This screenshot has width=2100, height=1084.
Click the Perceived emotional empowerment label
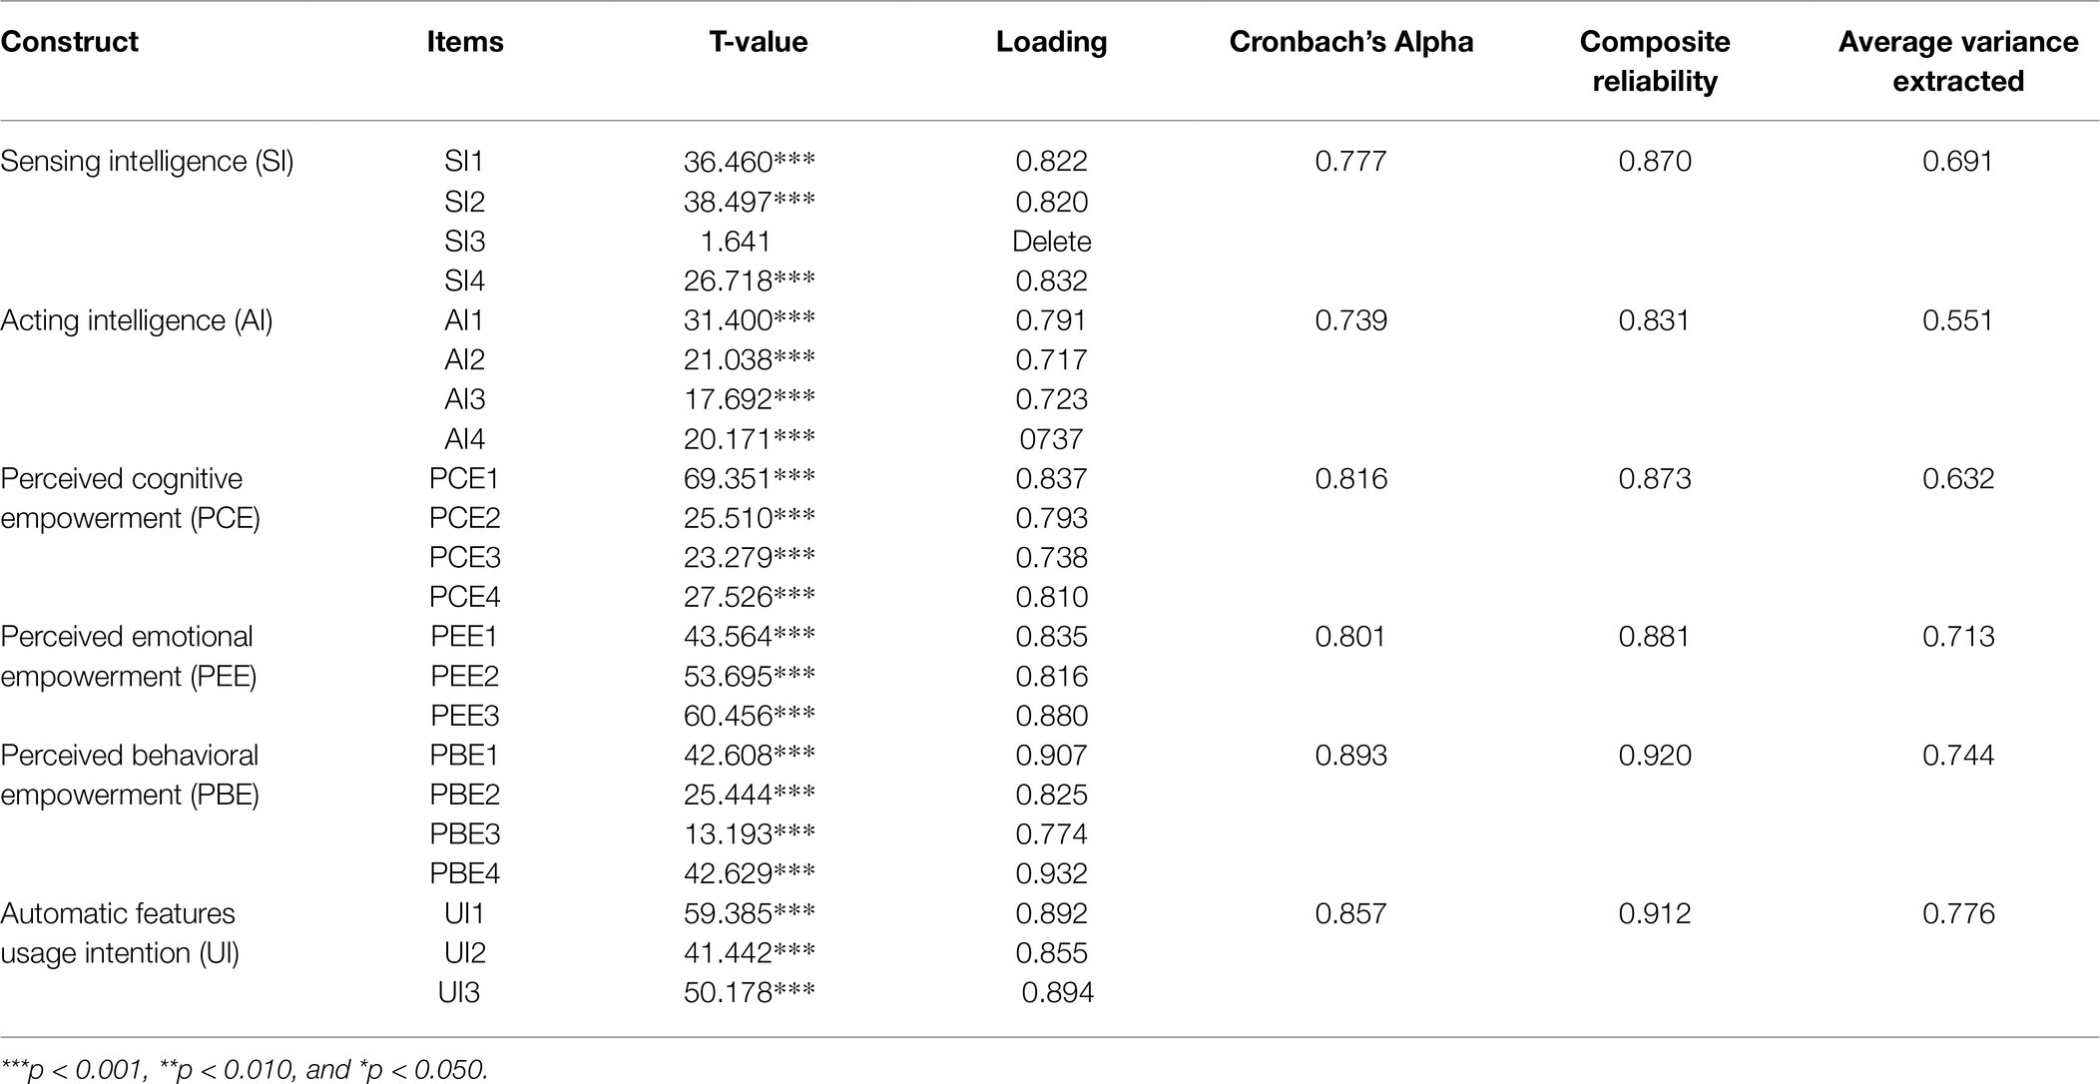point(128,657)
